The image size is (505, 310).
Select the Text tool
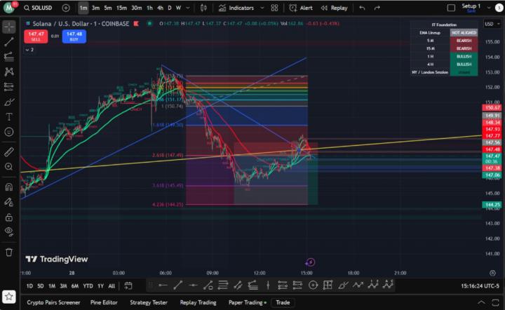pos(9,116)
